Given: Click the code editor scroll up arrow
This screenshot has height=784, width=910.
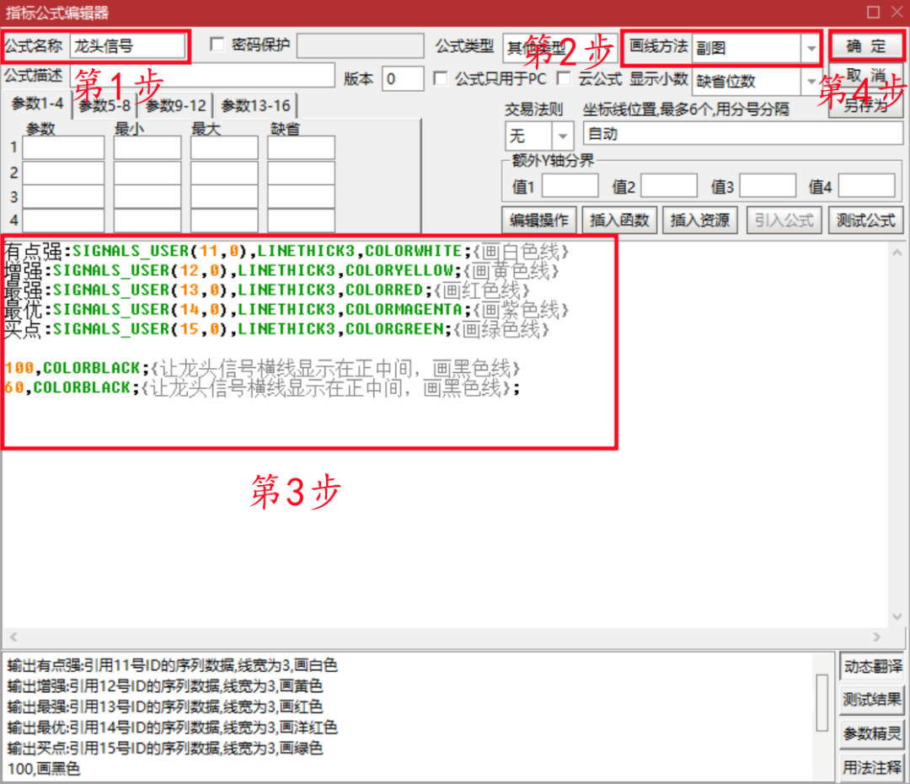Looking at the screenshot, I should pos(897,253).
